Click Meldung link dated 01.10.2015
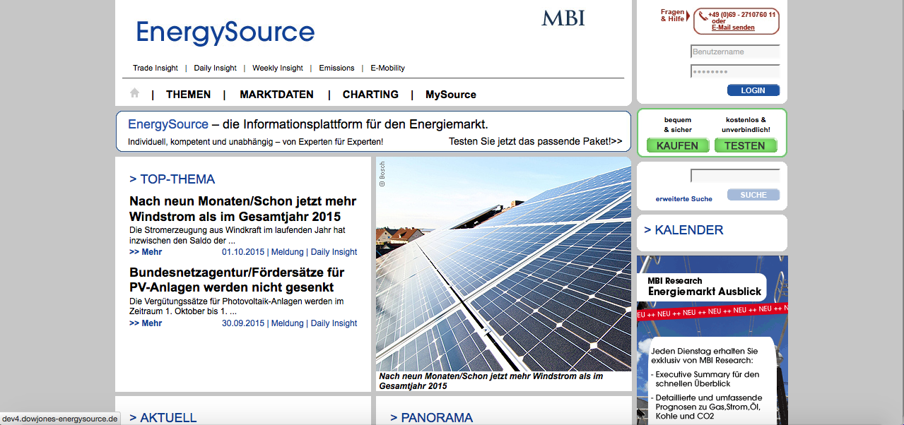This screenshot has height=425, width=904. 287,252
